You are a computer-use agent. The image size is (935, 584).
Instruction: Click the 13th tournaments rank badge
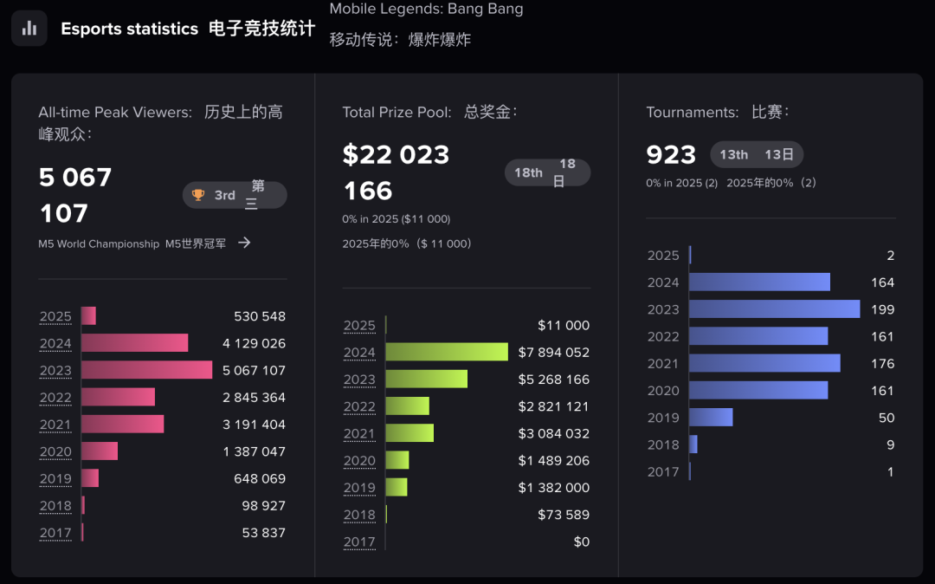756,154
